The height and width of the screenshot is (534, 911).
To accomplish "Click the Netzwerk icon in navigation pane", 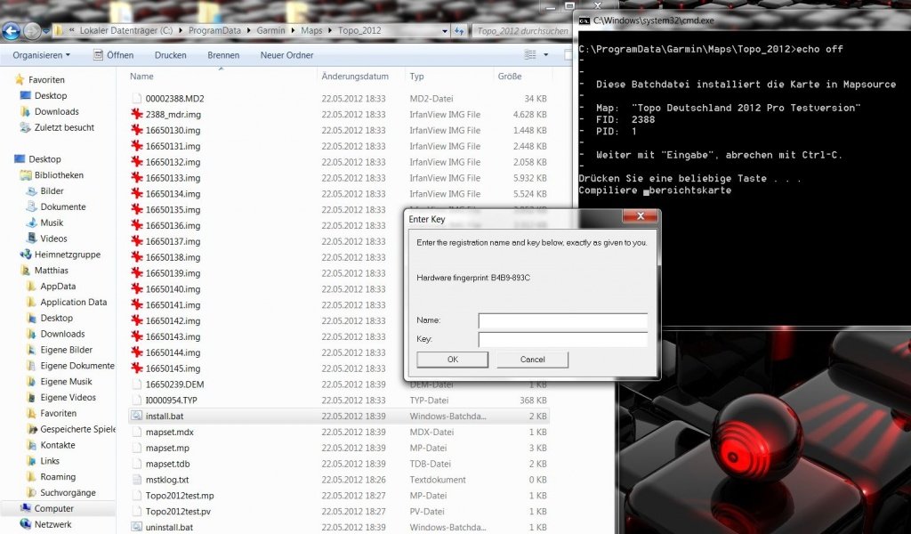I will [26, 524].
